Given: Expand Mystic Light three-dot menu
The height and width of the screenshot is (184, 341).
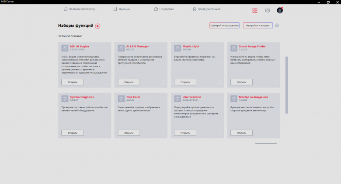Looking at the screenshot, I should (x=219, y=82).
